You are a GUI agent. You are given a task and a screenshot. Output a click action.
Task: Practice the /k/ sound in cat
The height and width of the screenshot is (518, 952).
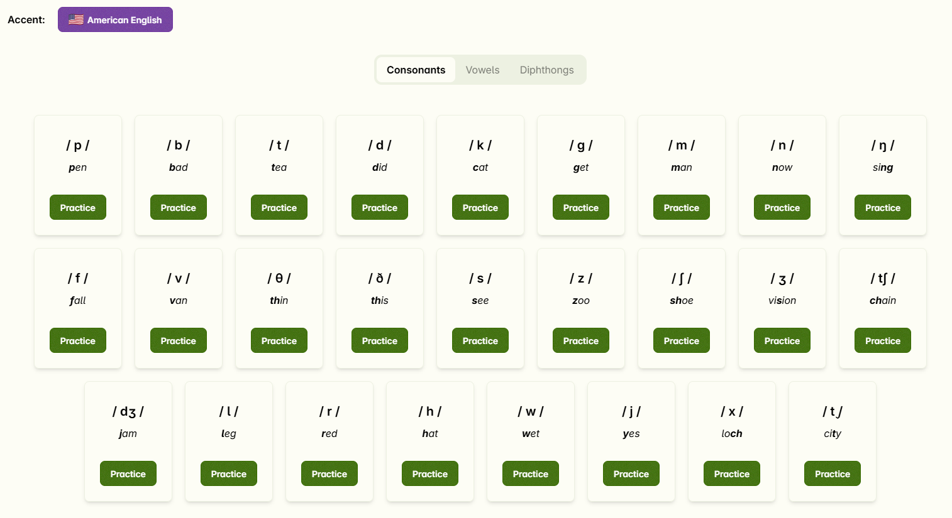coord(480,207)
